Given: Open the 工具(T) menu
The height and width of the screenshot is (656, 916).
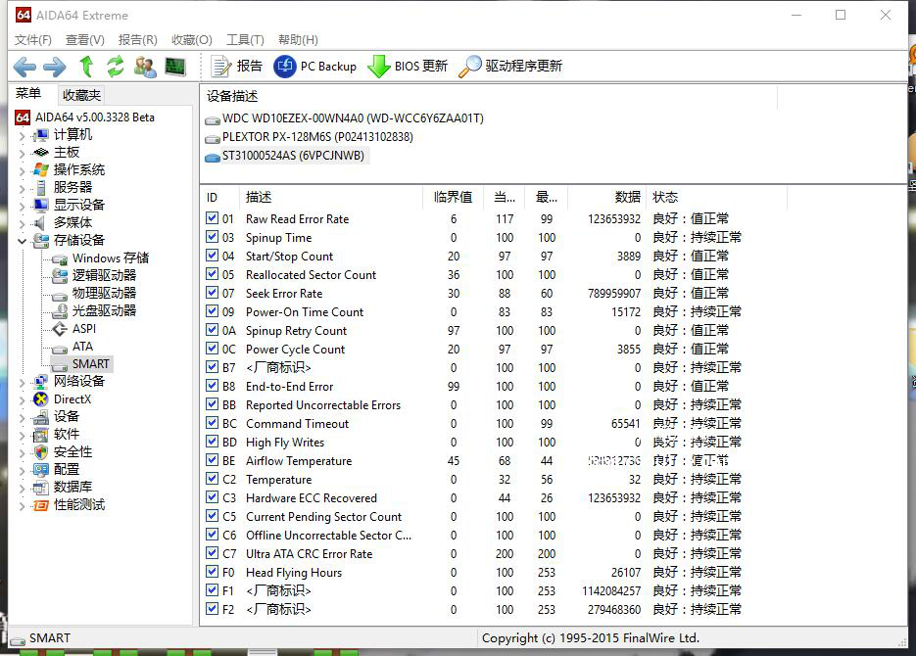Looking at the screenshot, I should point(245,40).
